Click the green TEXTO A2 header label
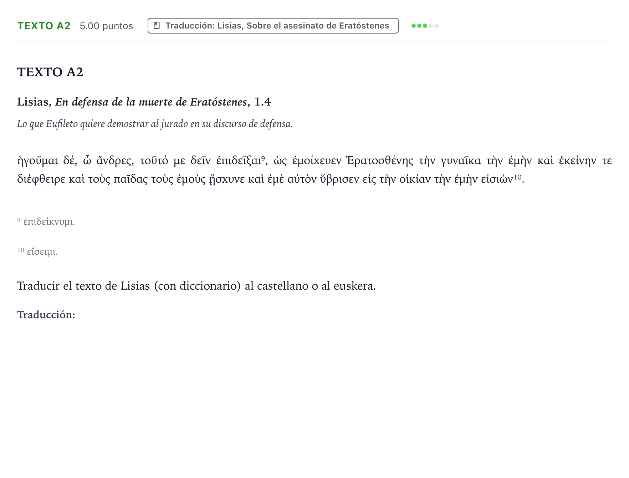 [44, 26]
